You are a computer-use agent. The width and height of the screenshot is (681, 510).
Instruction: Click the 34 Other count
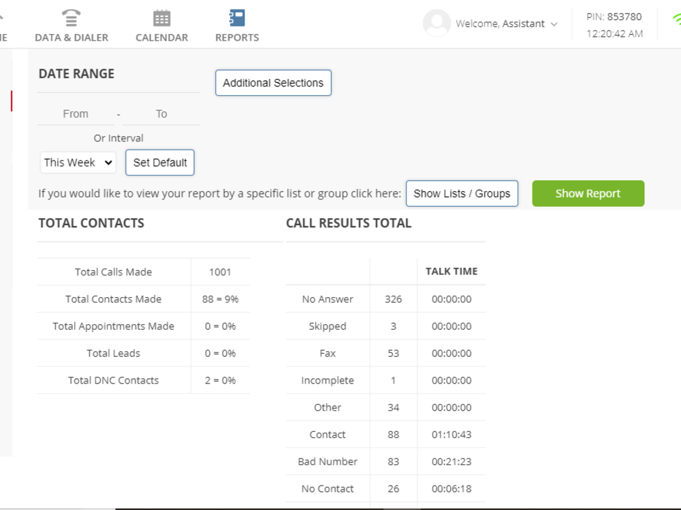point(394,407)
